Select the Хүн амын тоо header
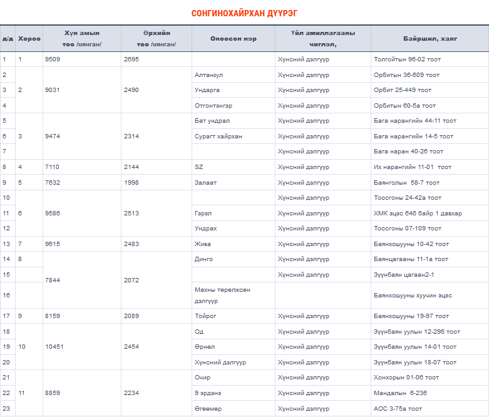The image size is (489, 417). point(81,39)
